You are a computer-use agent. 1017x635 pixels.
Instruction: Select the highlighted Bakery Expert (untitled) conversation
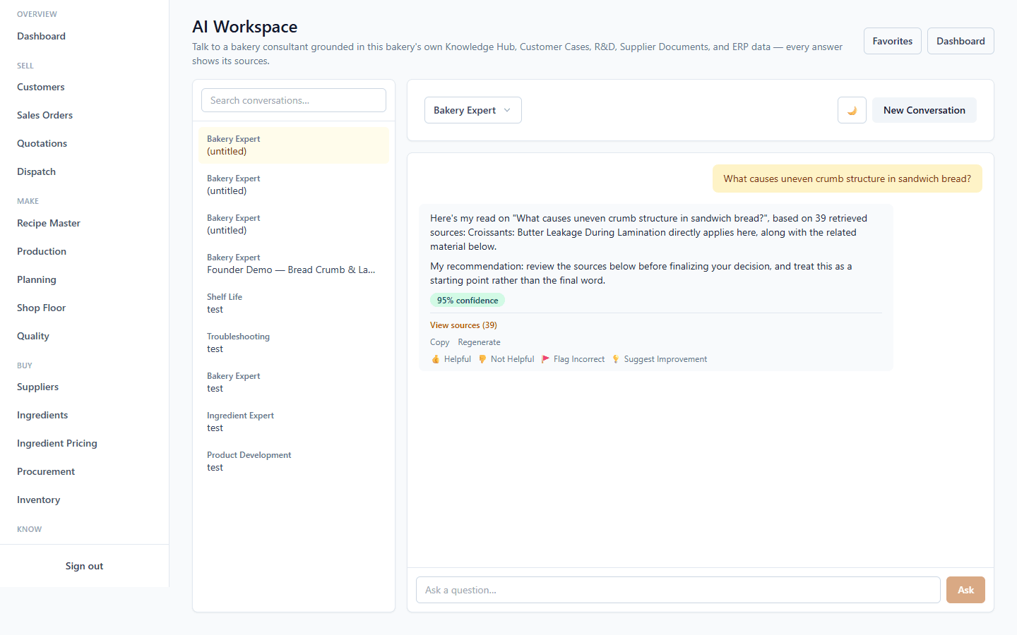(294, 145)
